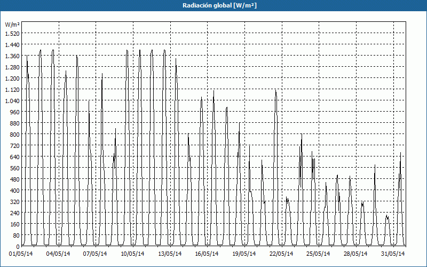Click the 1.280 y-axis value

12,67
